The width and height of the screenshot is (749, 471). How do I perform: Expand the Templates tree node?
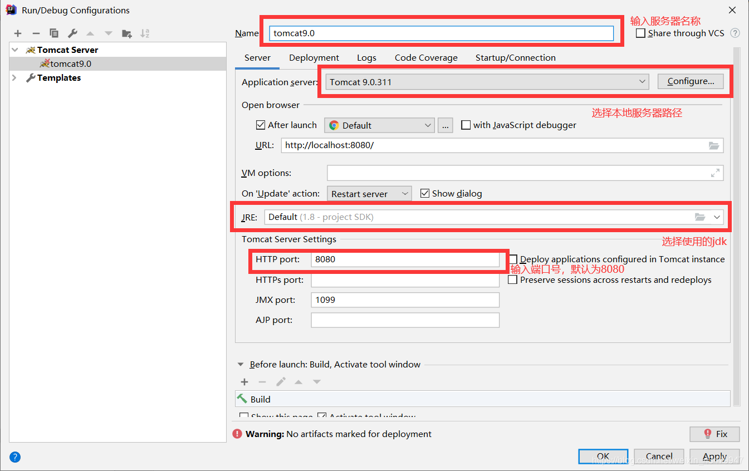tap(14, 78)
